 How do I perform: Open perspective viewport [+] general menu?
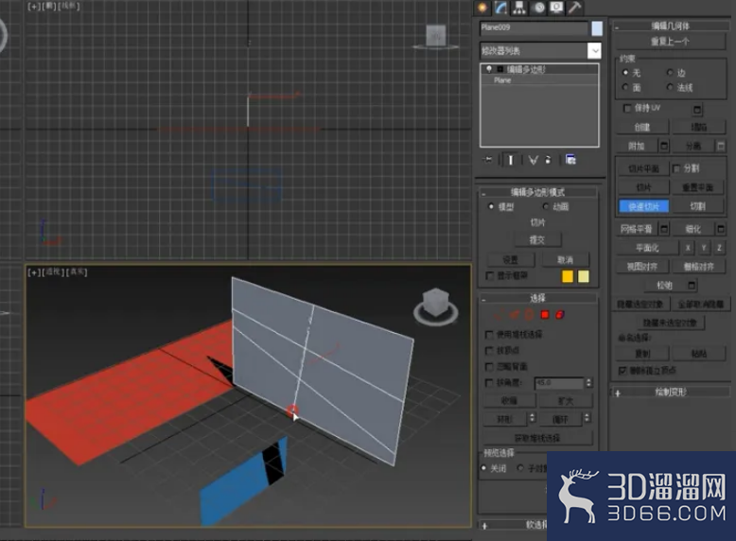(x=34, y=272)
